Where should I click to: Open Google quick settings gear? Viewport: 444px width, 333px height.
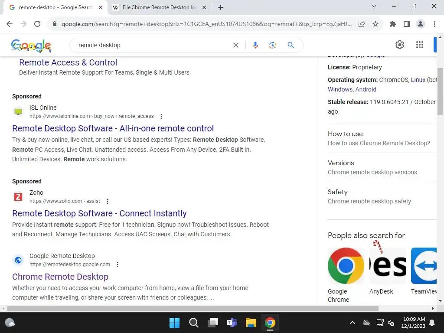click(x=399, y=45)
